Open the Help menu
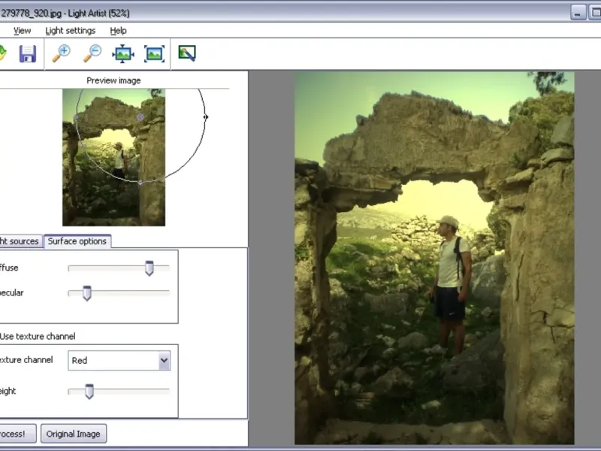 [118, 31]
